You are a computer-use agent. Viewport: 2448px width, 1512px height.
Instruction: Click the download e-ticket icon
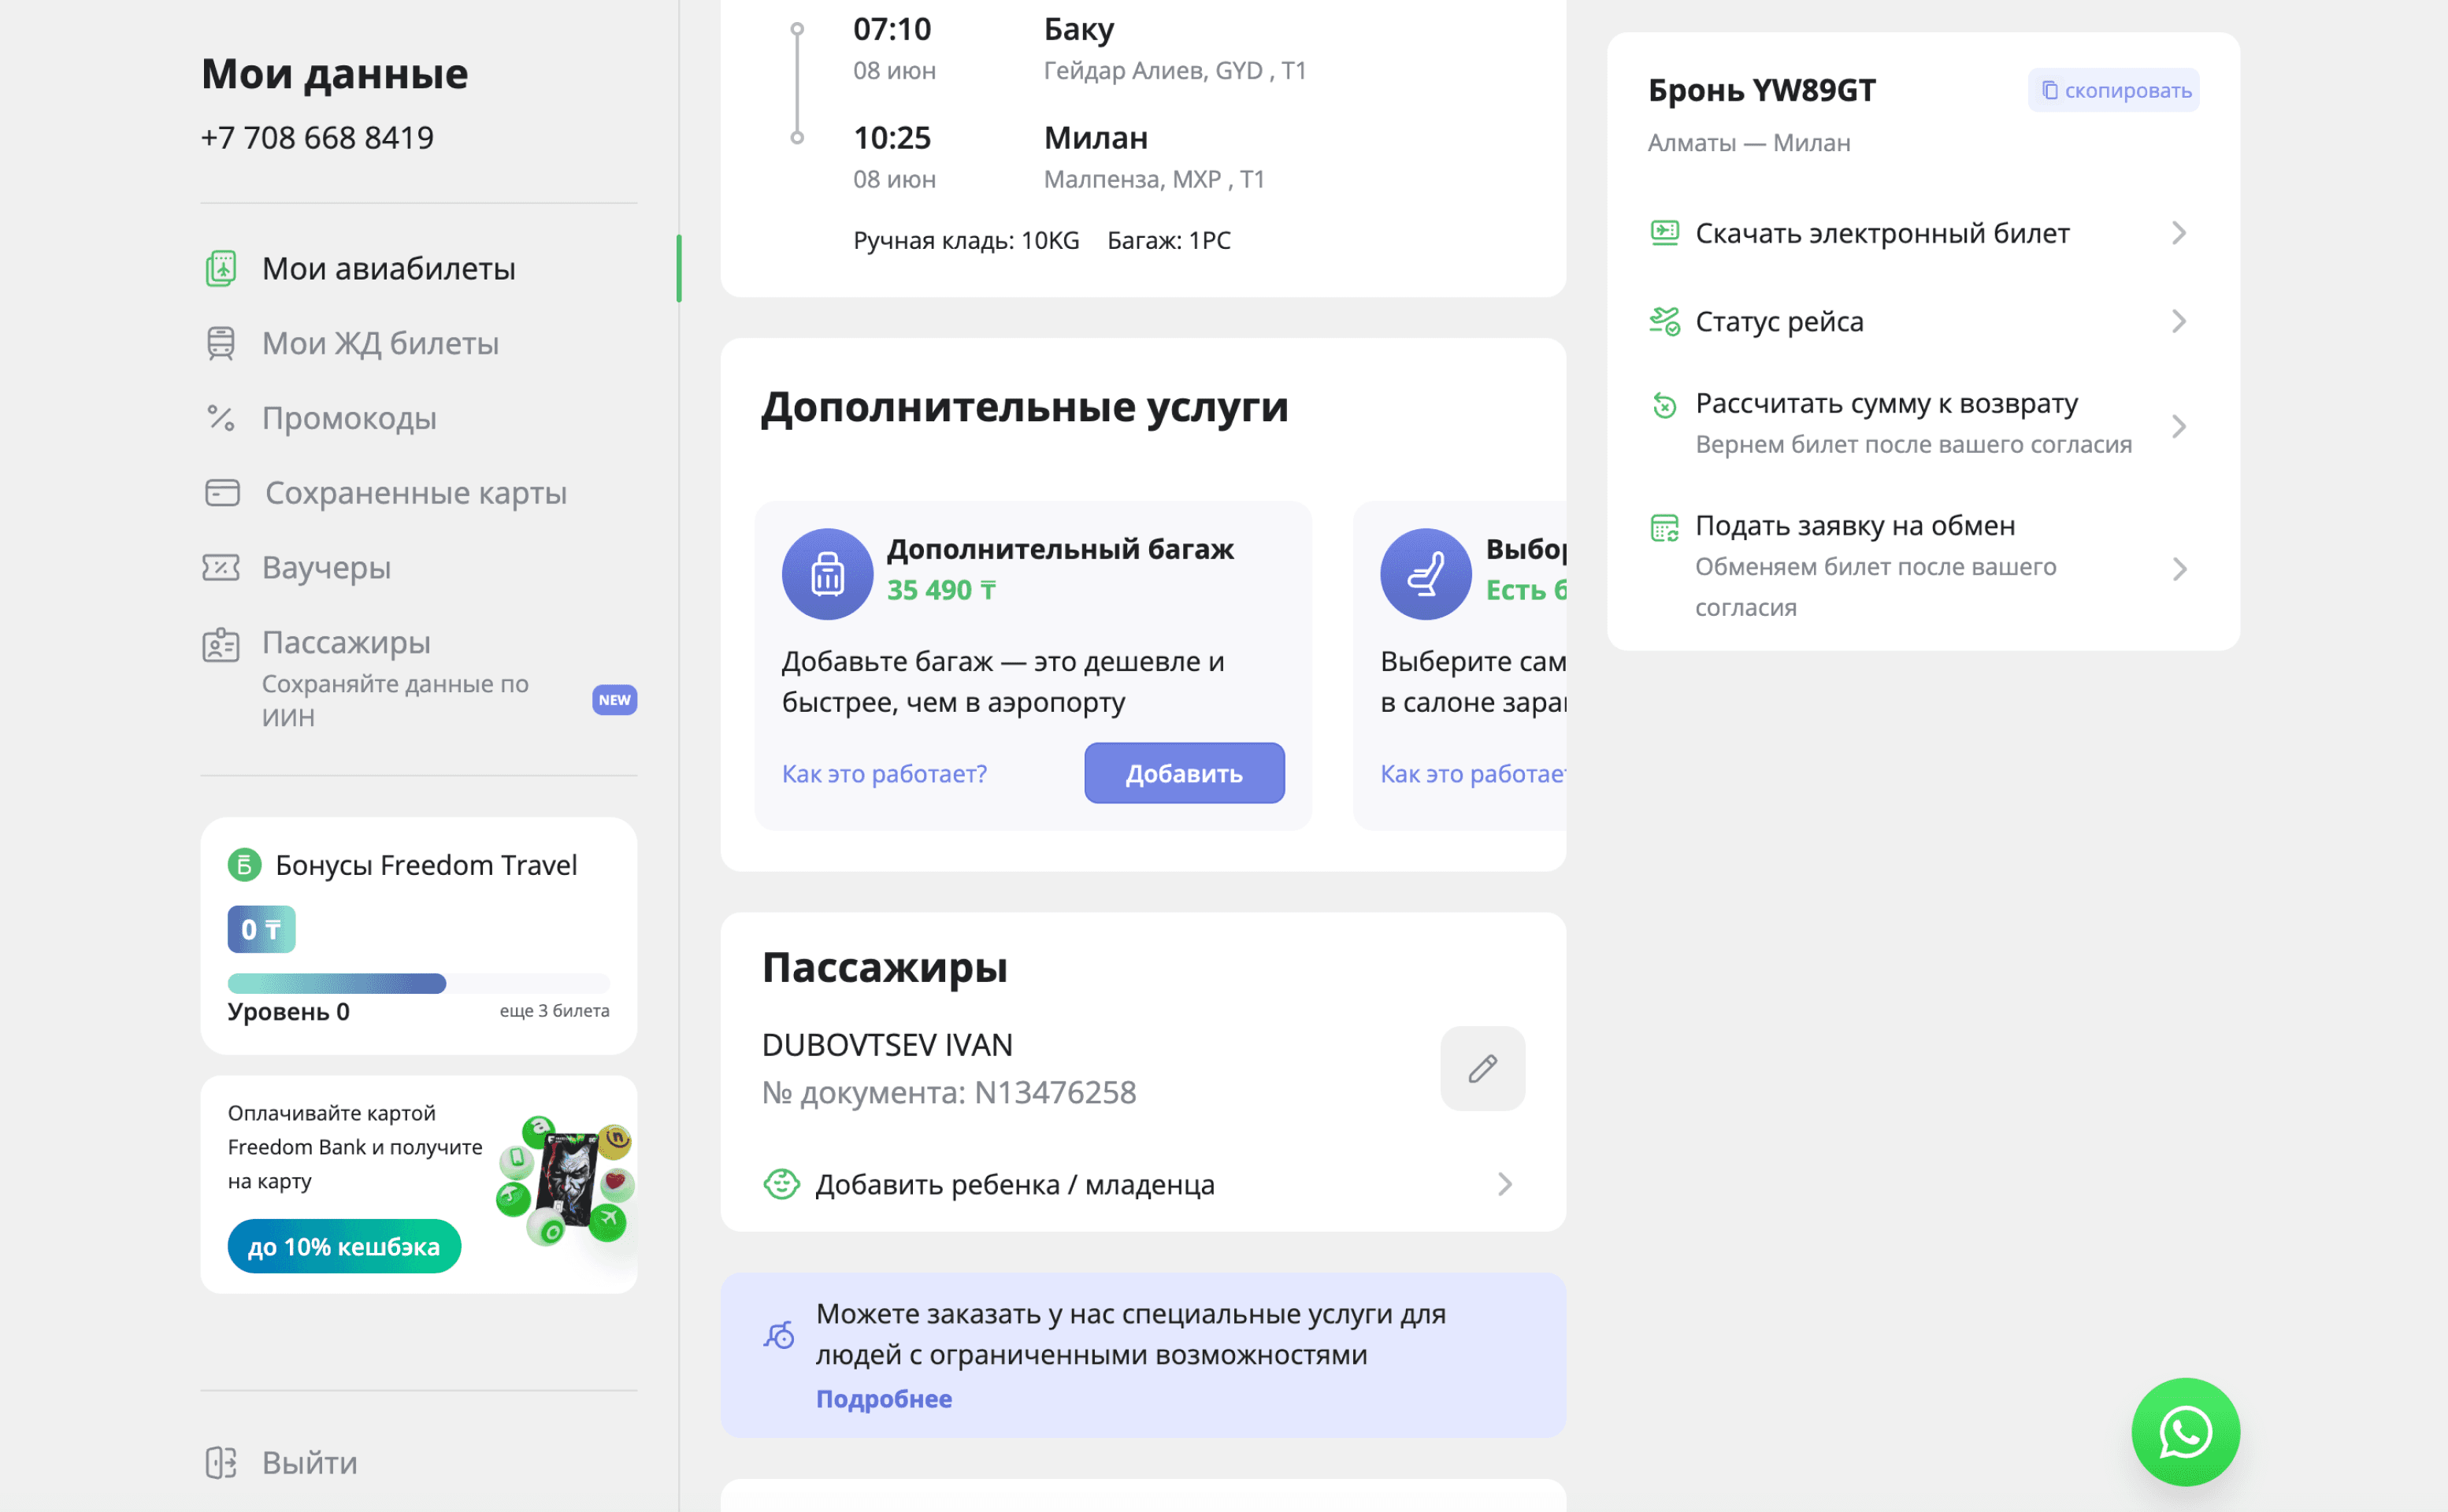1664,233
